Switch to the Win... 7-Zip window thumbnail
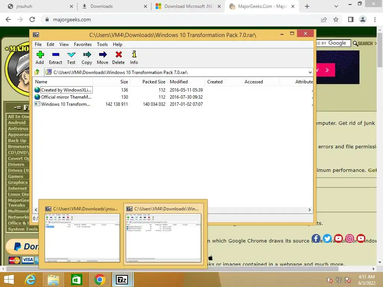383x287 pixels. (x=163, y=235)
